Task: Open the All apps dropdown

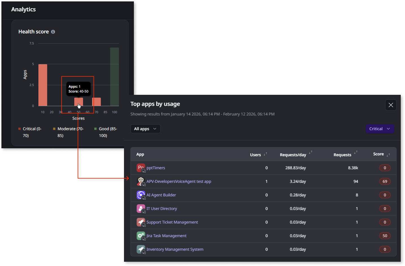Action: pos(145,129)
